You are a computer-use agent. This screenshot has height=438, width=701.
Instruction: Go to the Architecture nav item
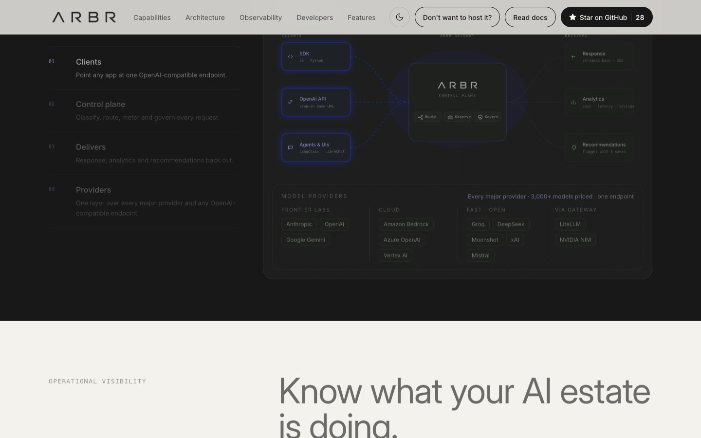(x=205, y=18)
